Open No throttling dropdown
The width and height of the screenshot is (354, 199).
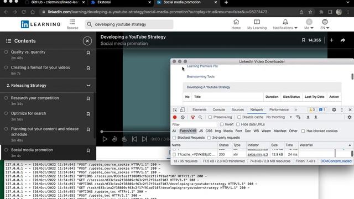(x=279, y=117)
